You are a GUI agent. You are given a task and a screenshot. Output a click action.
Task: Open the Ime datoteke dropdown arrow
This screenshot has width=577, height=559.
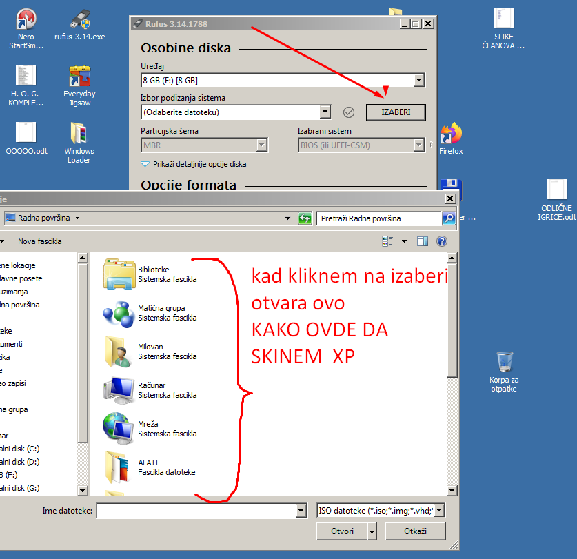point(301,511)
